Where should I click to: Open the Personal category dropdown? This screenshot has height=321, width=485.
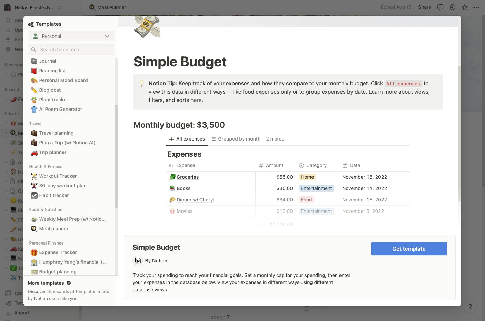point(71,36)
